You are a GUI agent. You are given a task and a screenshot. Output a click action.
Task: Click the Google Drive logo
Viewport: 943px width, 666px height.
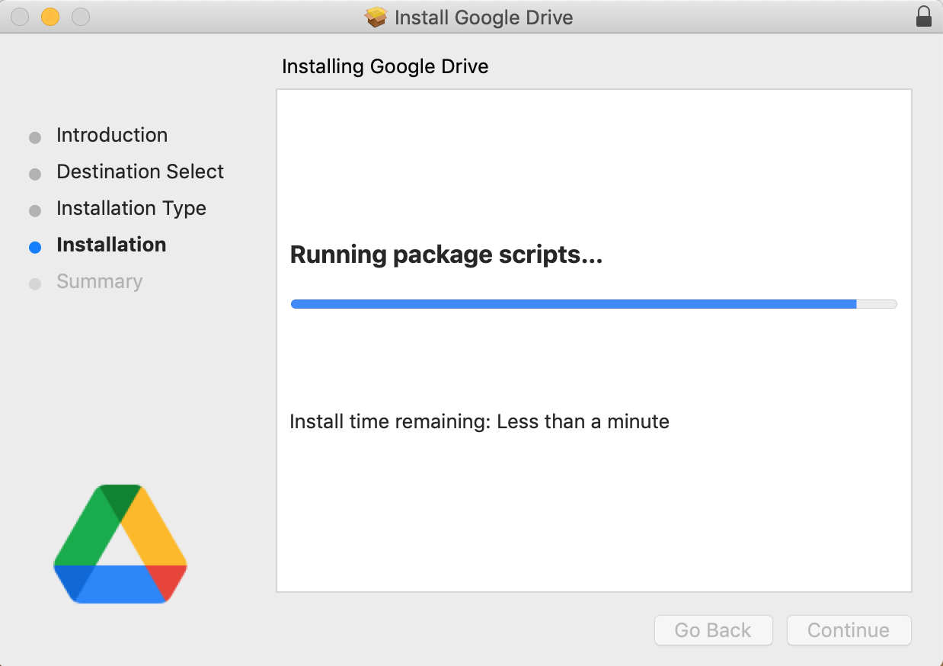tap(120, 543)
